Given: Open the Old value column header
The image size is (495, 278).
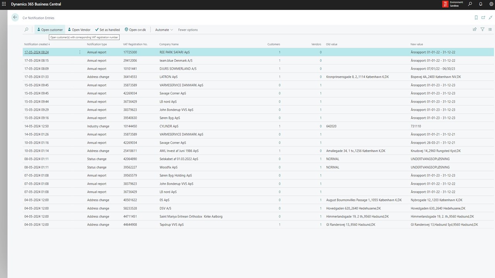Looking at the screenshot, I should click(x=332, y=44).
